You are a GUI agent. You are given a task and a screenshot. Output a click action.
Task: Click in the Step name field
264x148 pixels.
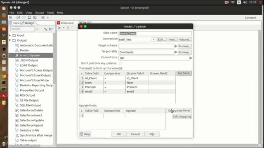click(155, 34)
